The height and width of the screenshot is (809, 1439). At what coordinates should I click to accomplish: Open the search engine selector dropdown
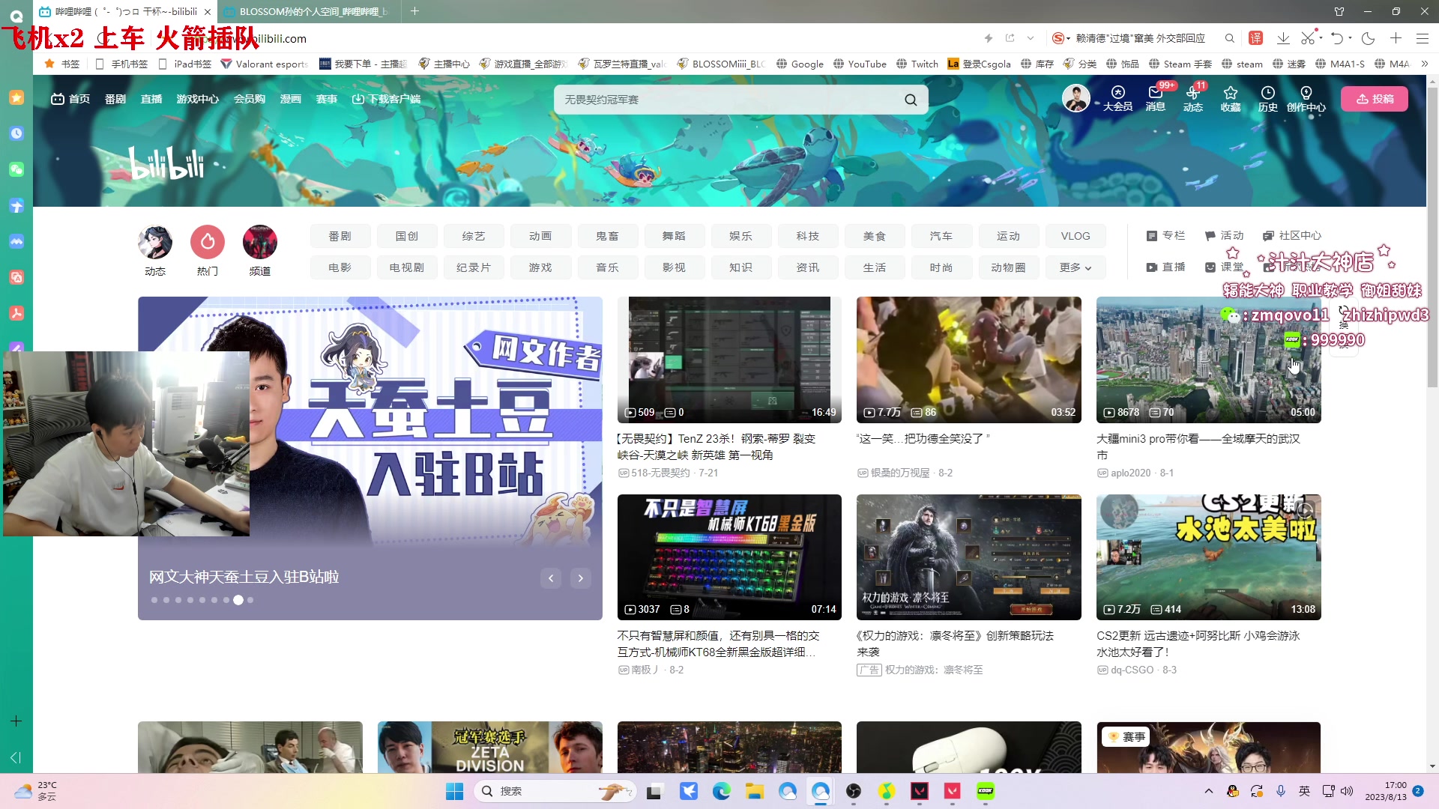point(1061,38)
